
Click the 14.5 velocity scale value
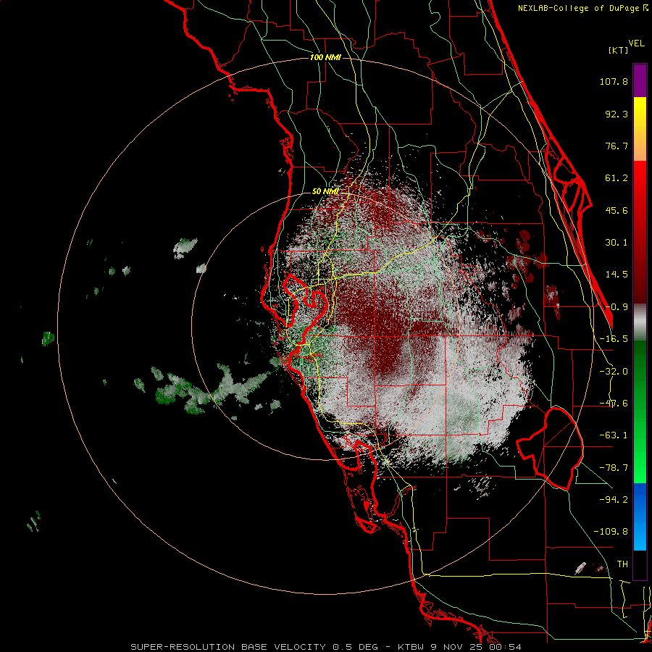pyautogui.click(x=617, y=275)
